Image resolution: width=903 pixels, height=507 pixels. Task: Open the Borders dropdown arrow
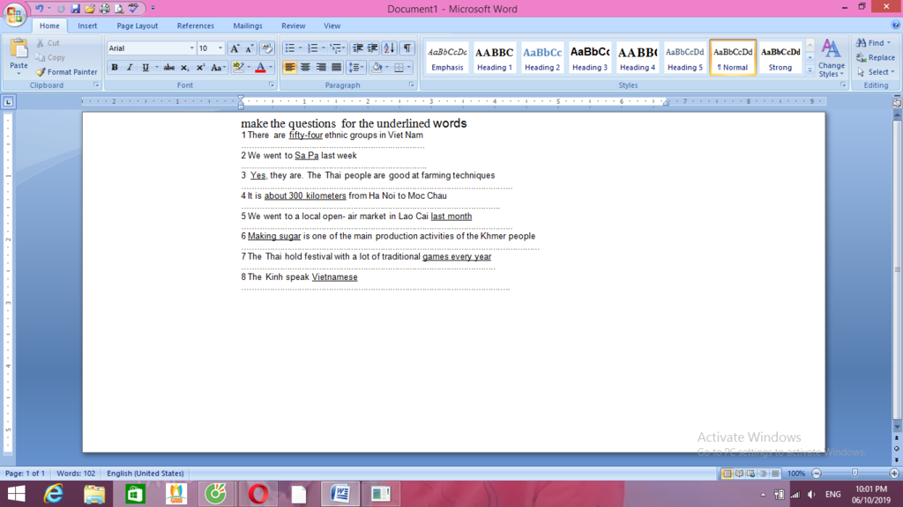tap(409, 67)
